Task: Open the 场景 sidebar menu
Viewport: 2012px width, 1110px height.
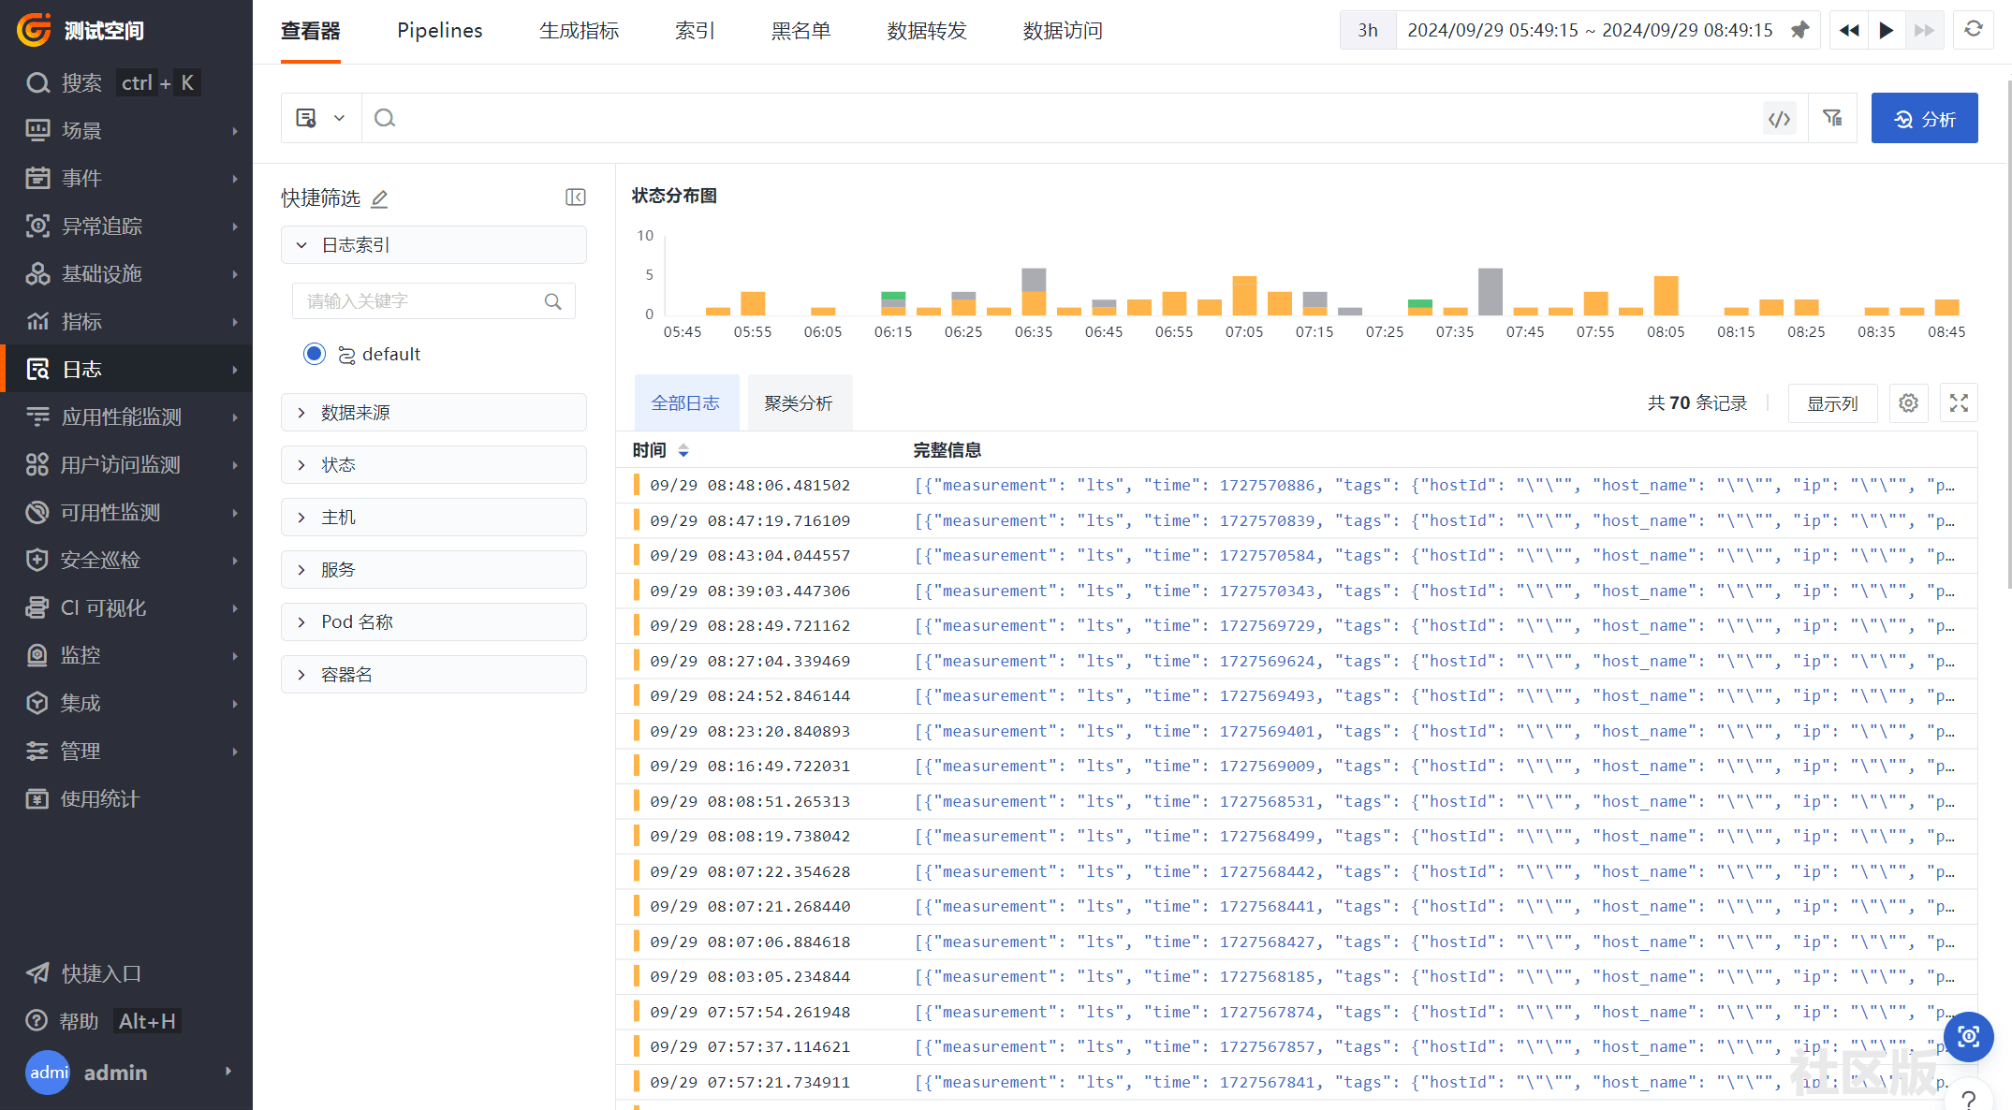Action: tap(126, 130)
